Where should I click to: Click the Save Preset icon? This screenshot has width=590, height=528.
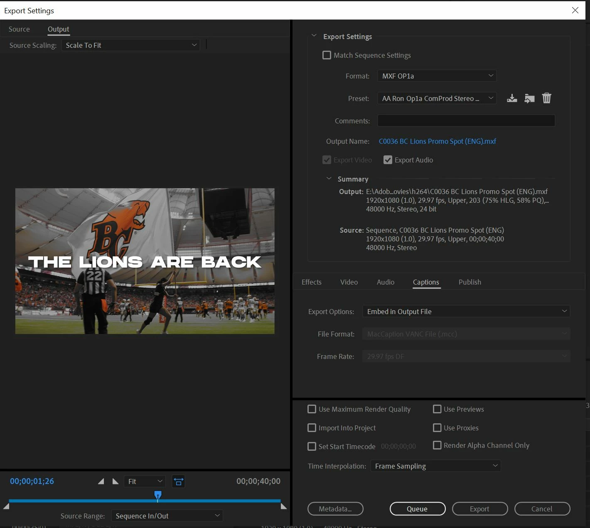click(512, 98)
